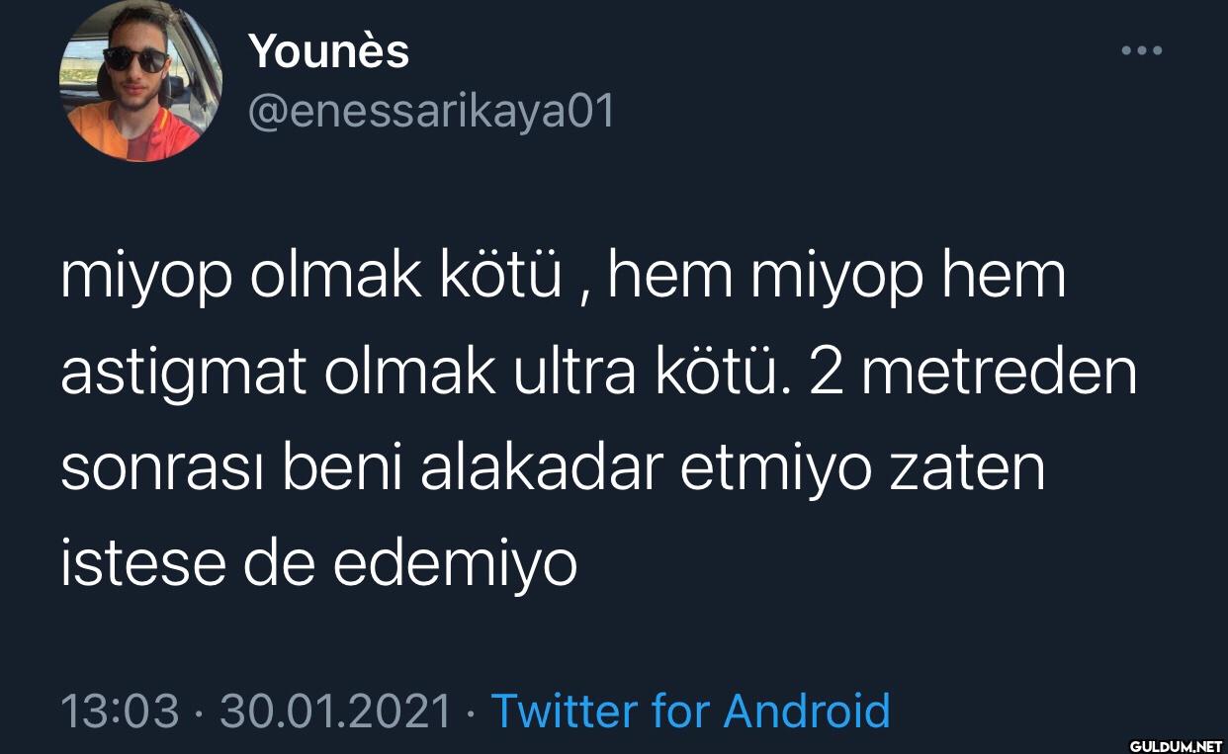The height and width of the screenshot is (754, 1228).
Task: Click the word "etmiyo" in the tweet
Action: [777, 471]
